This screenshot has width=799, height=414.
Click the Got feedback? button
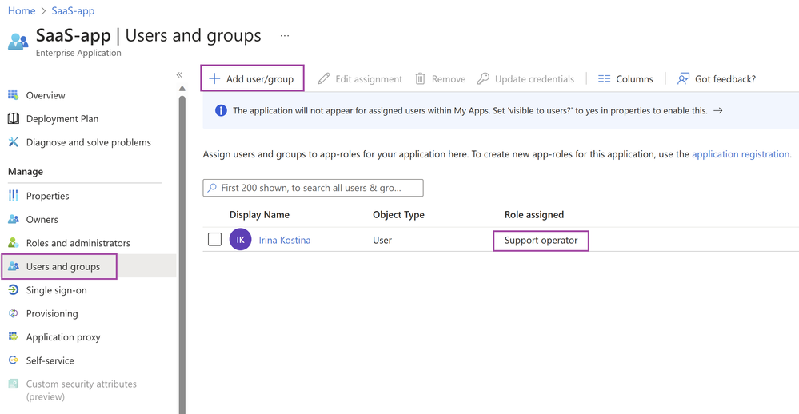(717, 79)
